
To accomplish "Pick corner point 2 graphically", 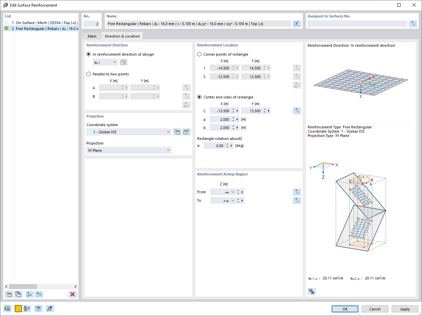I will point(297,77).
